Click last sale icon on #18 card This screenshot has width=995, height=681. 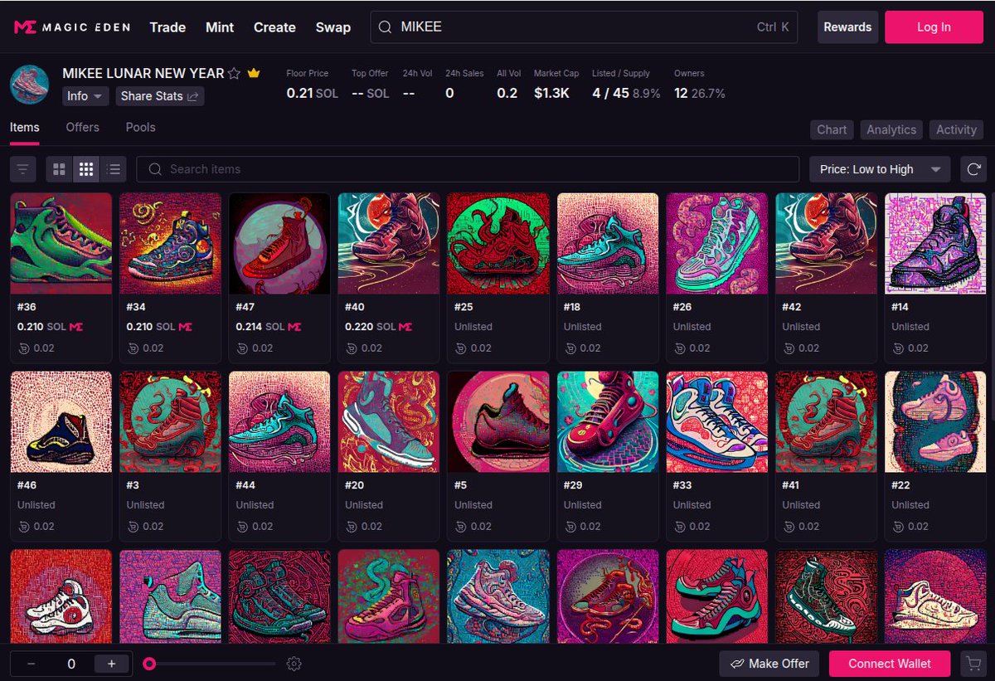[x=570, y=348]
